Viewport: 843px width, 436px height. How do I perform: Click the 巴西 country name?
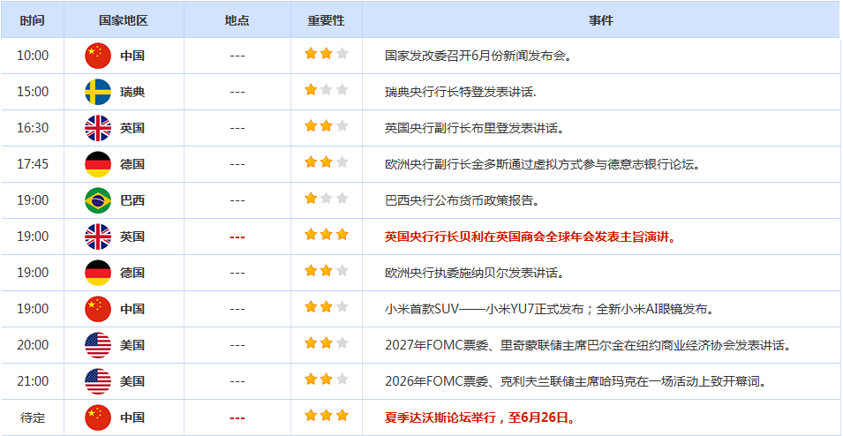132,200
